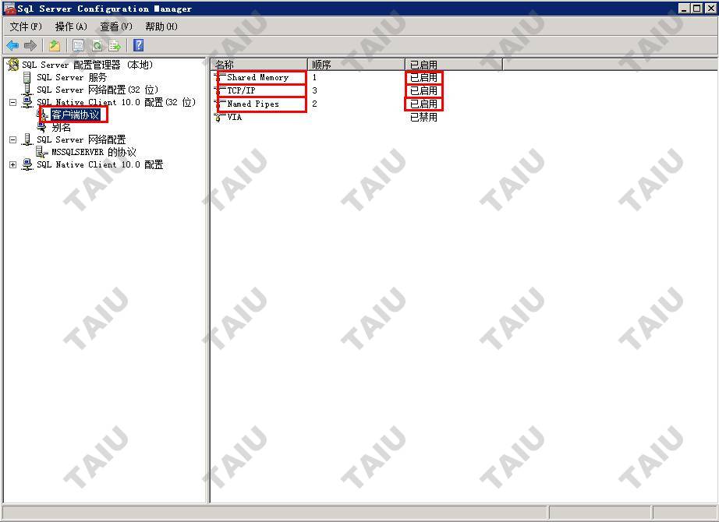Click the SQL Server 配置管理器 root node icon
Image resolution: width=719 pixels, height=522 pixels.
(x=13, y=65)
